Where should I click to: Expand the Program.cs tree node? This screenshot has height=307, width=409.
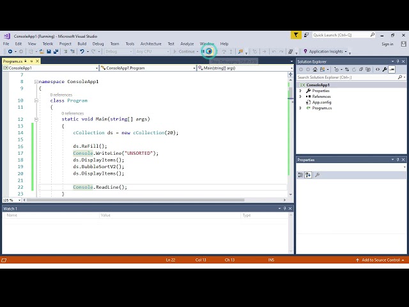pos(300,108)
